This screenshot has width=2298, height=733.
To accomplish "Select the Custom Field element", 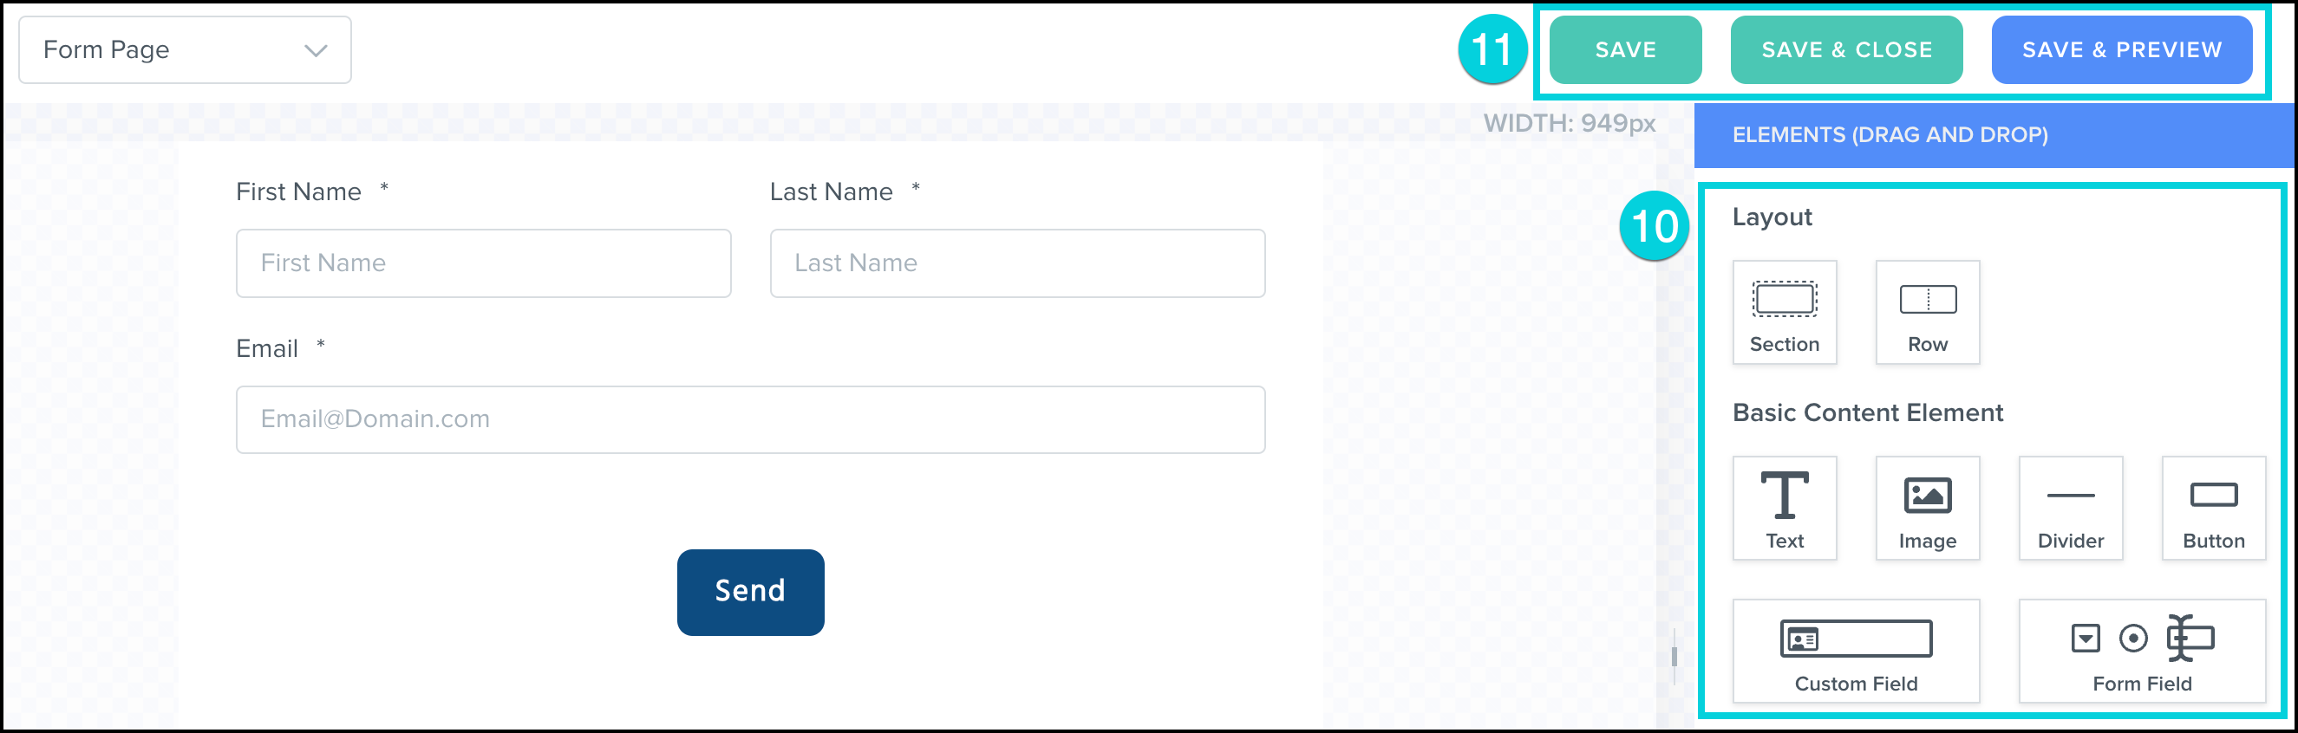I will [1856, 650].
